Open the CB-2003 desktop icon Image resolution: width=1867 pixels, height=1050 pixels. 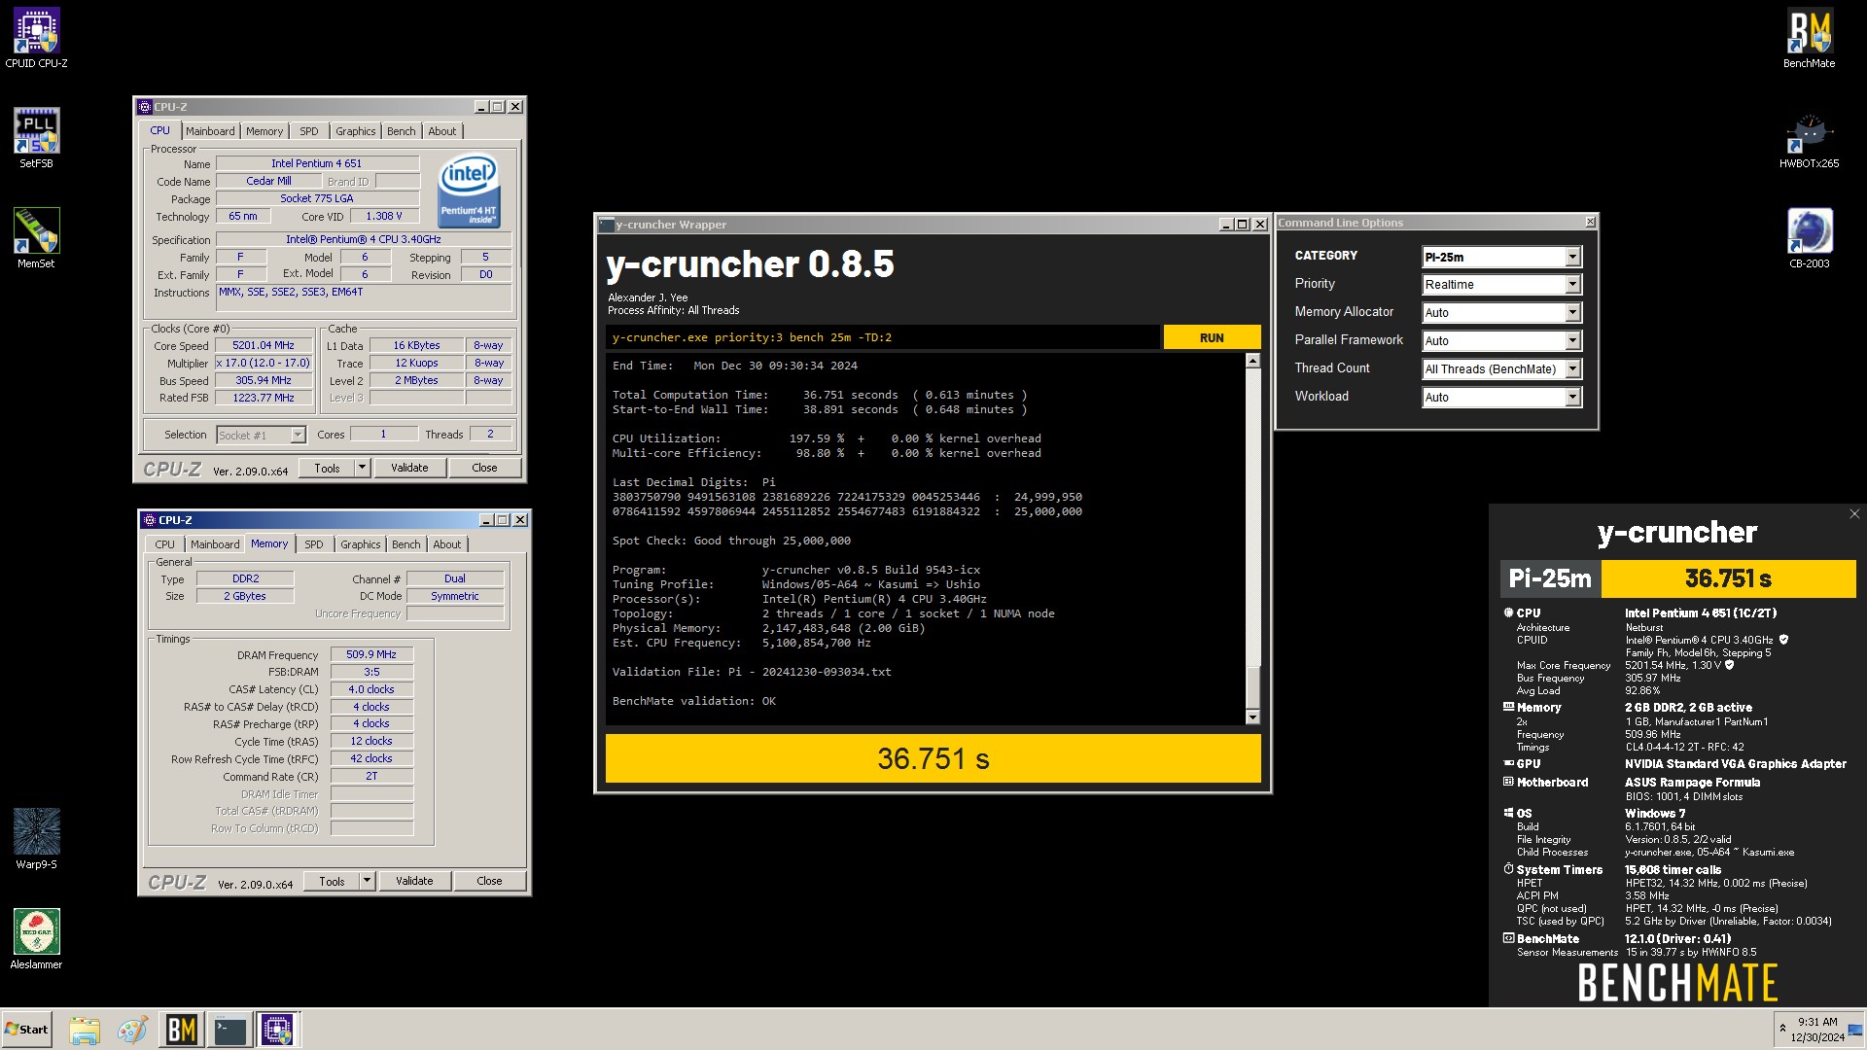click(x=1809, y=238)
